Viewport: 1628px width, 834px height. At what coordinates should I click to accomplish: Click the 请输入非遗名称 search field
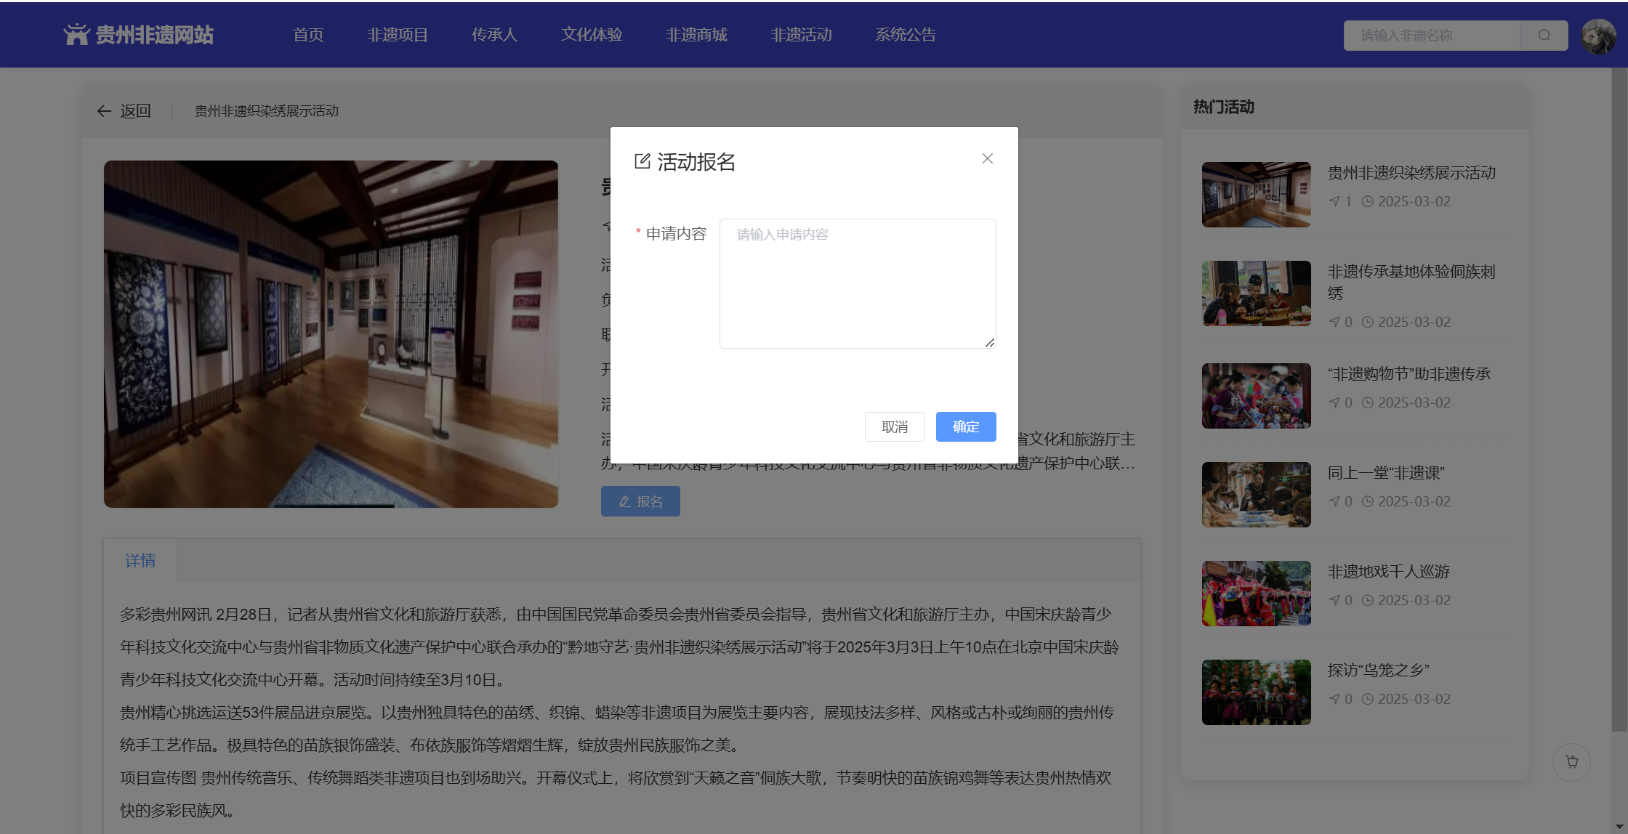pos(1431,36)
